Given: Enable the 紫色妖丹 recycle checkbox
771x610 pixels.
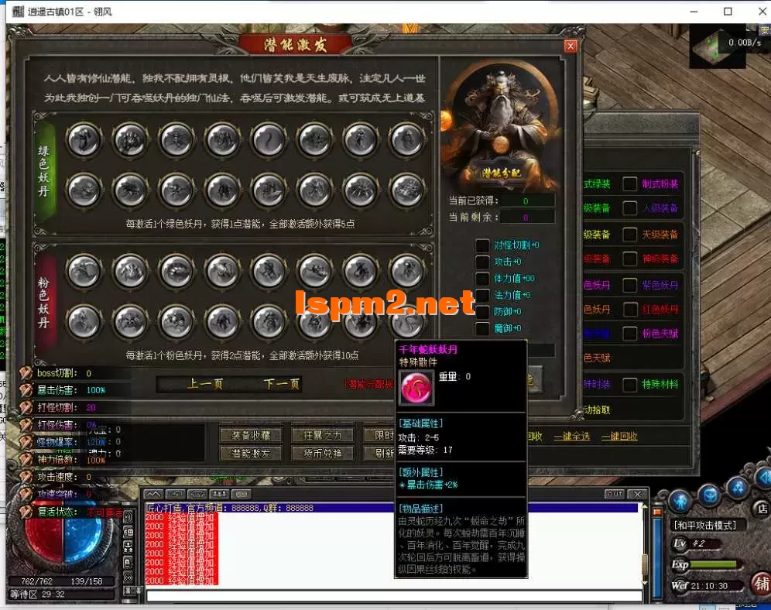Looking at the screenshot, I should tap(630, 285).
